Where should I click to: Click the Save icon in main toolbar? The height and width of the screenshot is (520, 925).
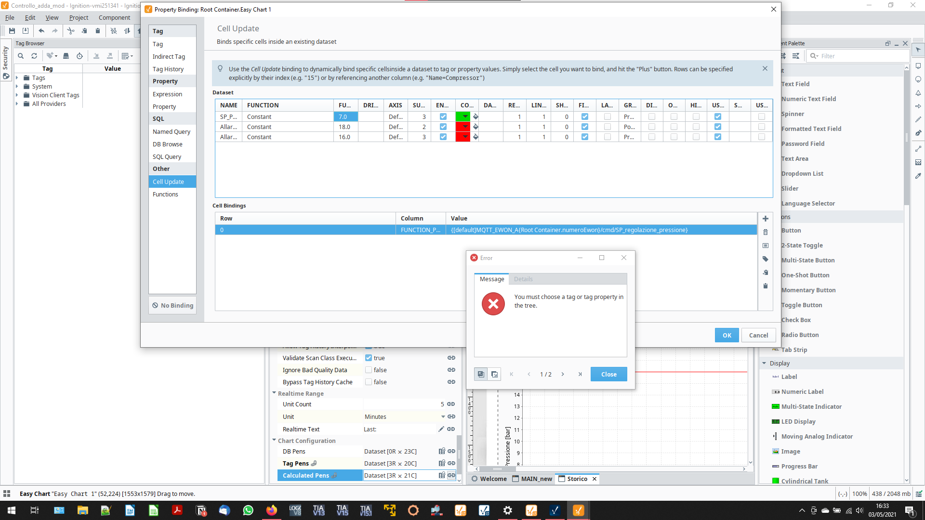pos(12,31)
